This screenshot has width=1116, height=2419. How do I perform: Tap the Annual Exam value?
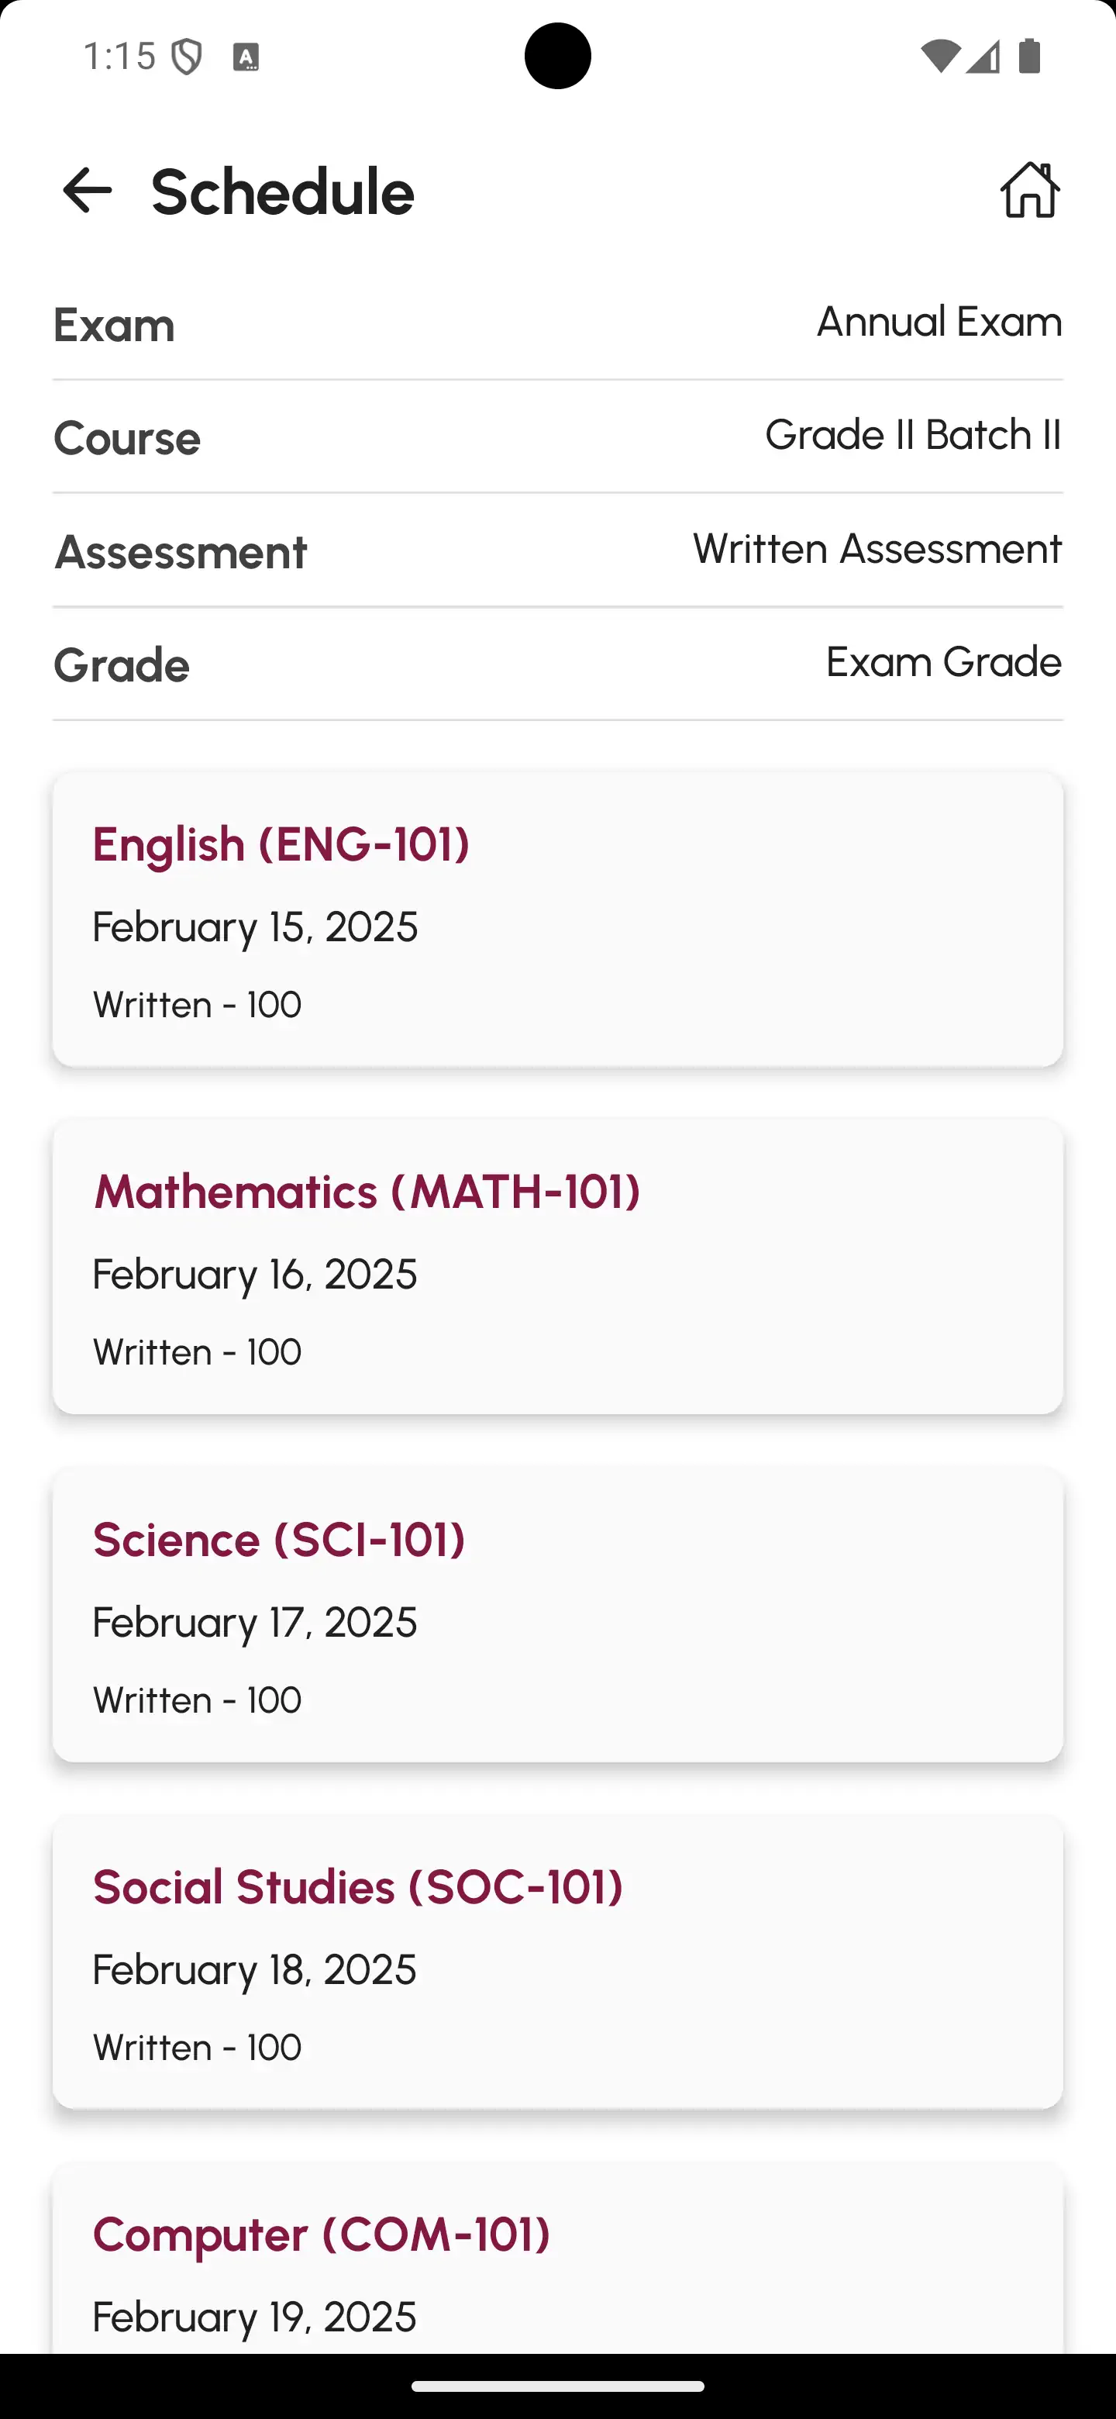(939, 322)
